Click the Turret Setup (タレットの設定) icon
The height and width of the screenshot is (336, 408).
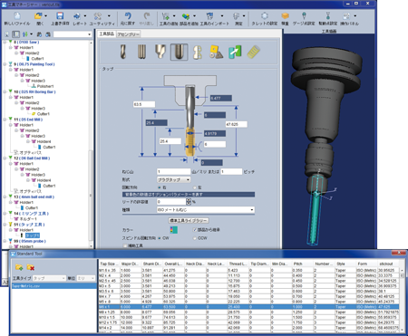(265, 15)
